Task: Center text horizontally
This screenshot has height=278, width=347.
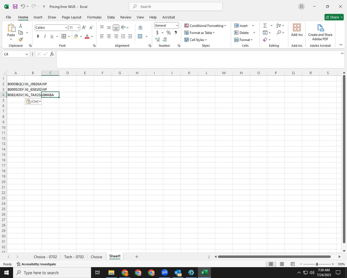Action: (x=109, y=36)
